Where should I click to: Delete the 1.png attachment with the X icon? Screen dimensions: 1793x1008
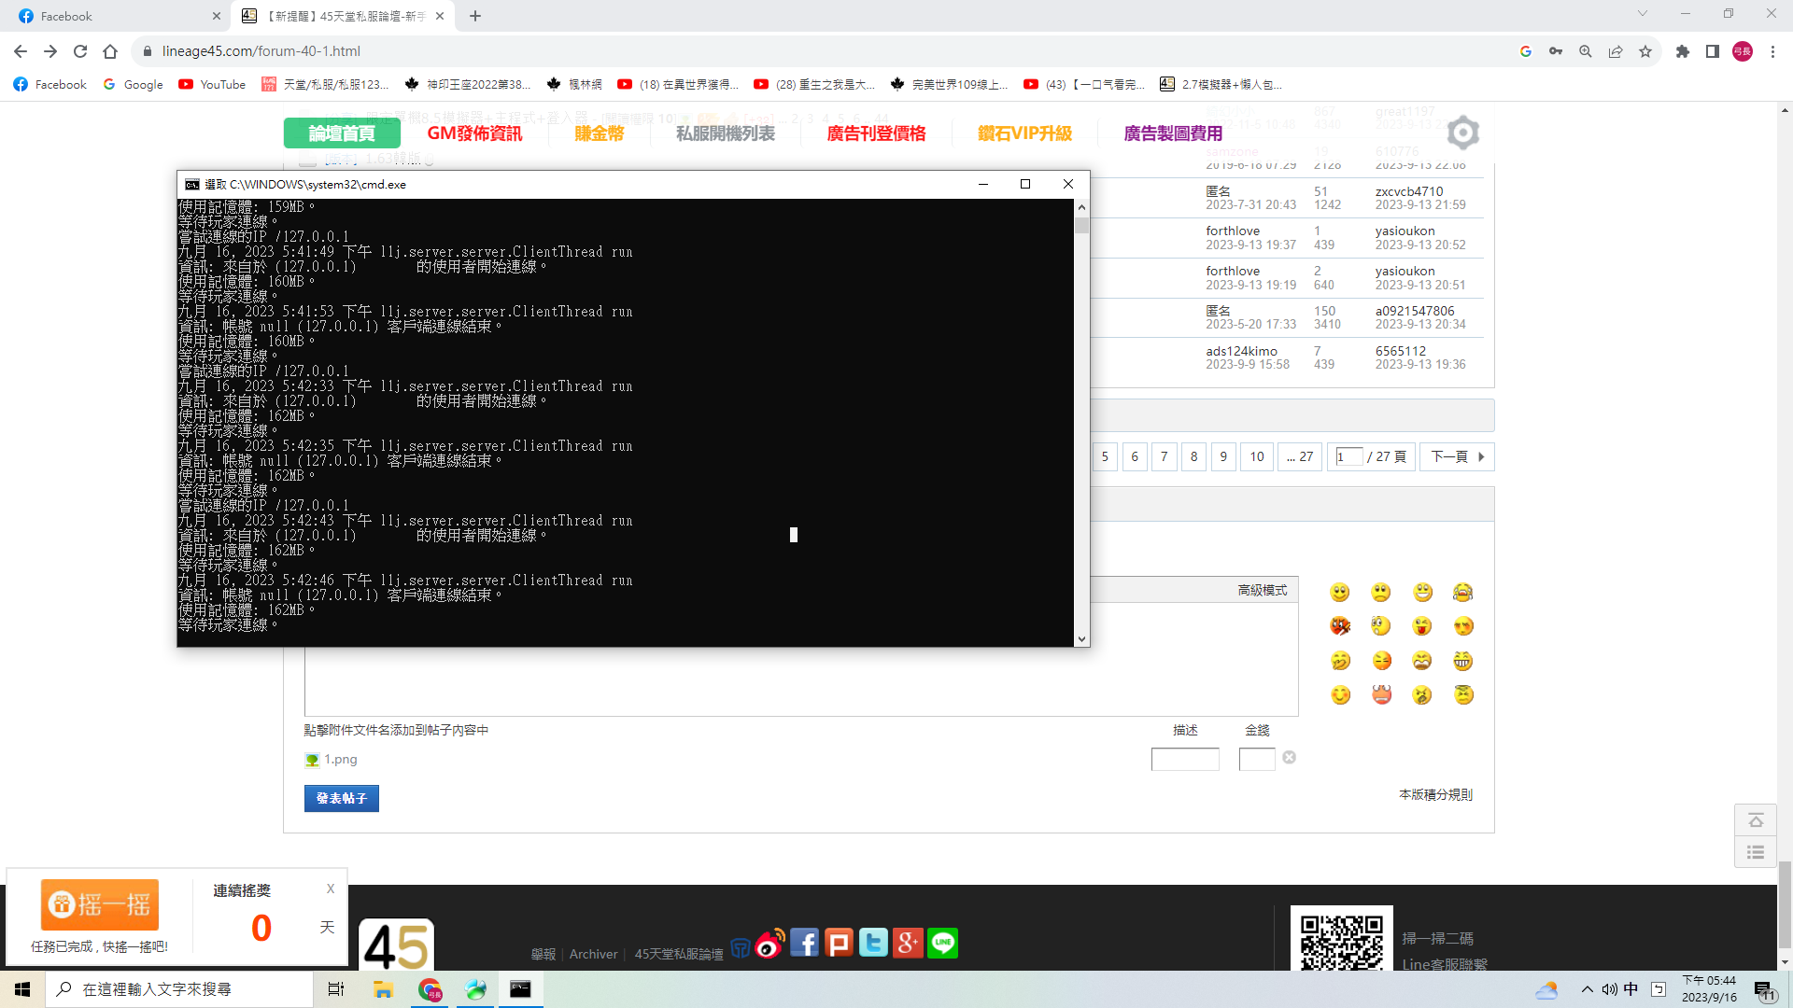coord(1289,757)
